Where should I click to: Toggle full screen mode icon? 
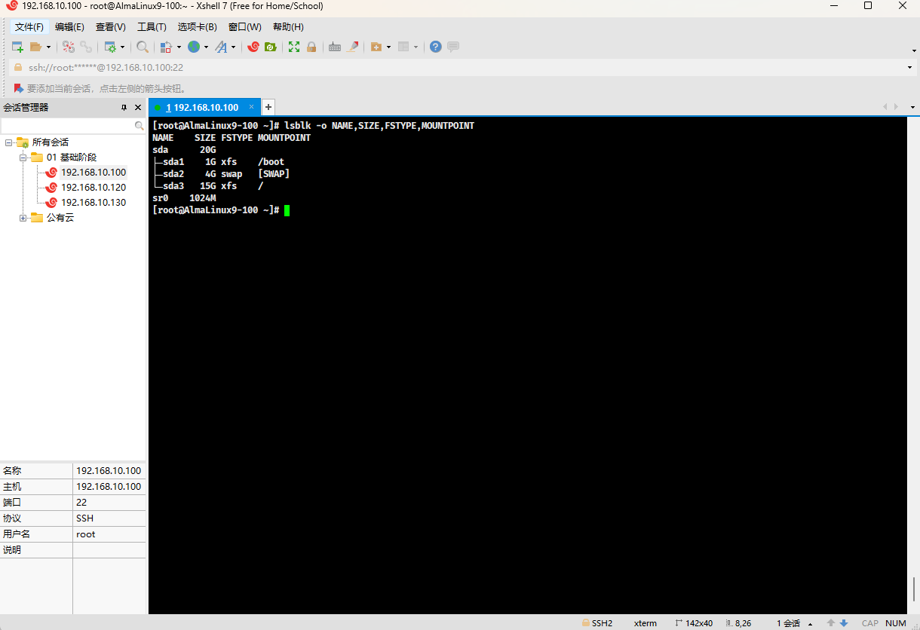[294, 47]
